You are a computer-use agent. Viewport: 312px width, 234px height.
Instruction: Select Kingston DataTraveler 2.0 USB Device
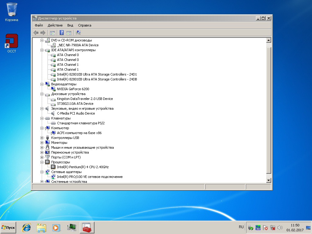click(85, 99)
